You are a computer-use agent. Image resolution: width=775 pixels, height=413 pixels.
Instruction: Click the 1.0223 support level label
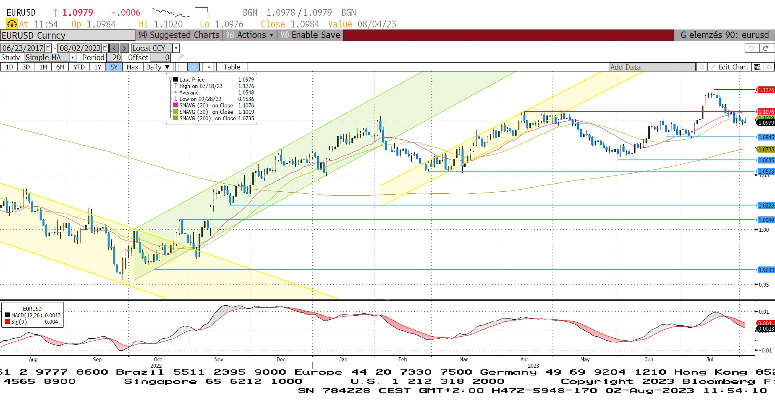[765, 205]
